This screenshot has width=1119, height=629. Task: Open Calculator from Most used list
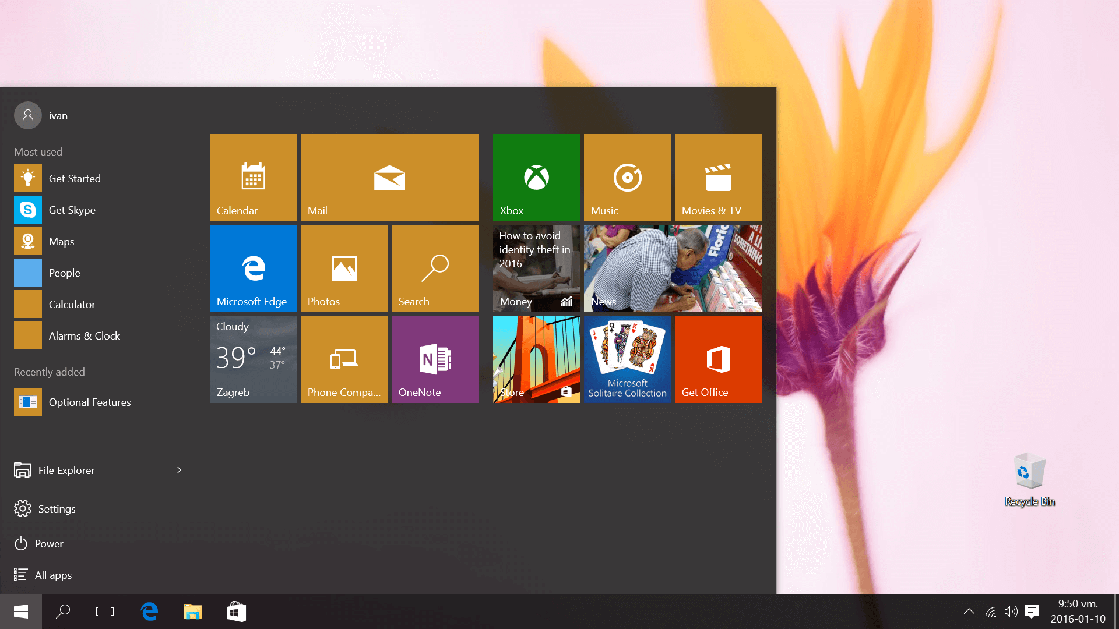99,304
